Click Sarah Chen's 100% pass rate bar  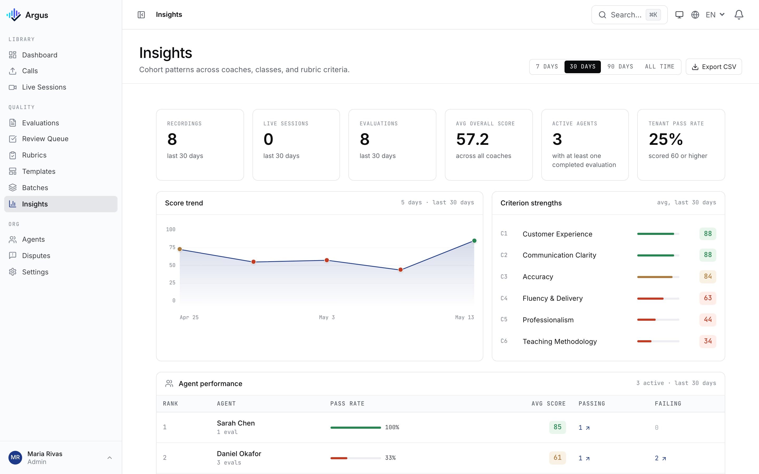pos(356,428)
